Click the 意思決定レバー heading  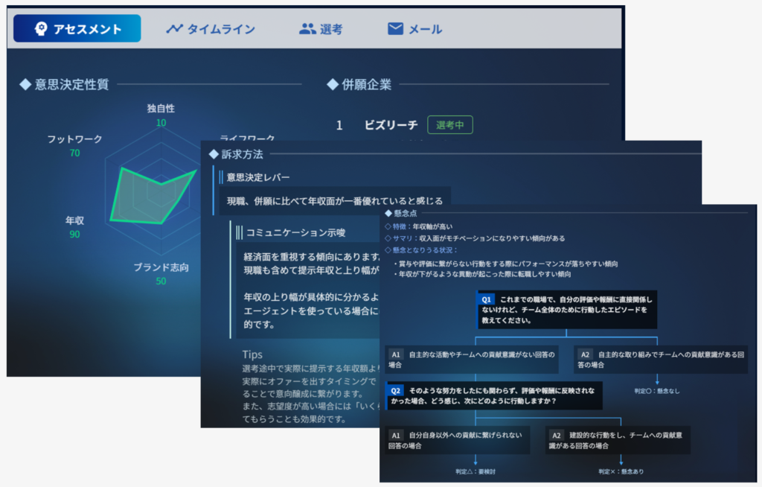(x=258, y=177)
